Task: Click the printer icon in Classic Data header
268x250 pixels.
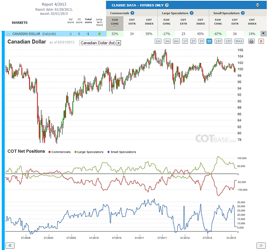Action: coord(257,5)
